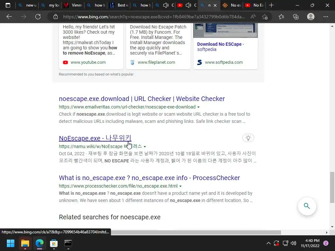The height and width of the screenshot is (251, 335).
Task: Go back to the previous page
Action: [9, 17]
